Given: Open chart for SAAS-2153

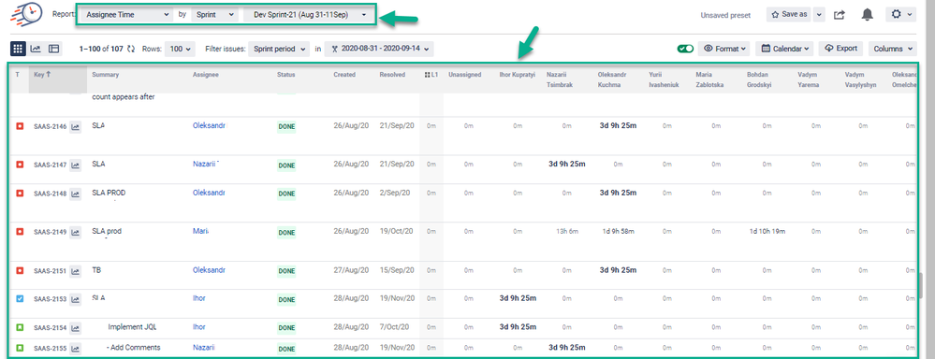Looking at the screenshot, I should tap(76, 299).
